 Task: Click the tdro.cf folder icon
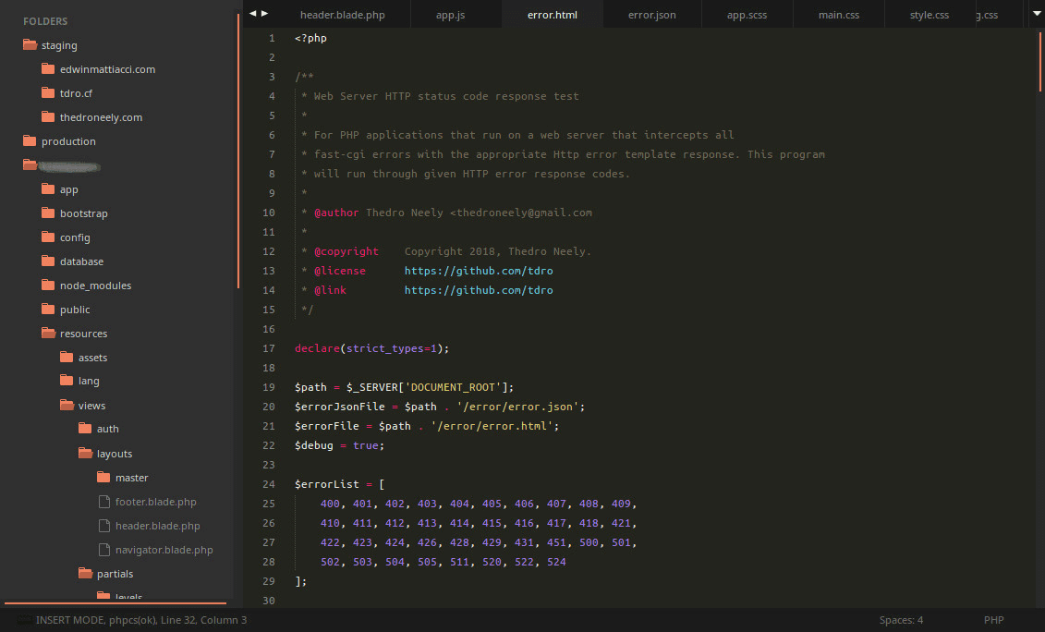[48, 92]
